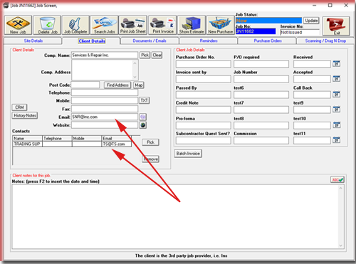The image size is (356, 264).
Task: Click the Job Status field showing New
Action: pyautogui.click(x=268, y=21)
